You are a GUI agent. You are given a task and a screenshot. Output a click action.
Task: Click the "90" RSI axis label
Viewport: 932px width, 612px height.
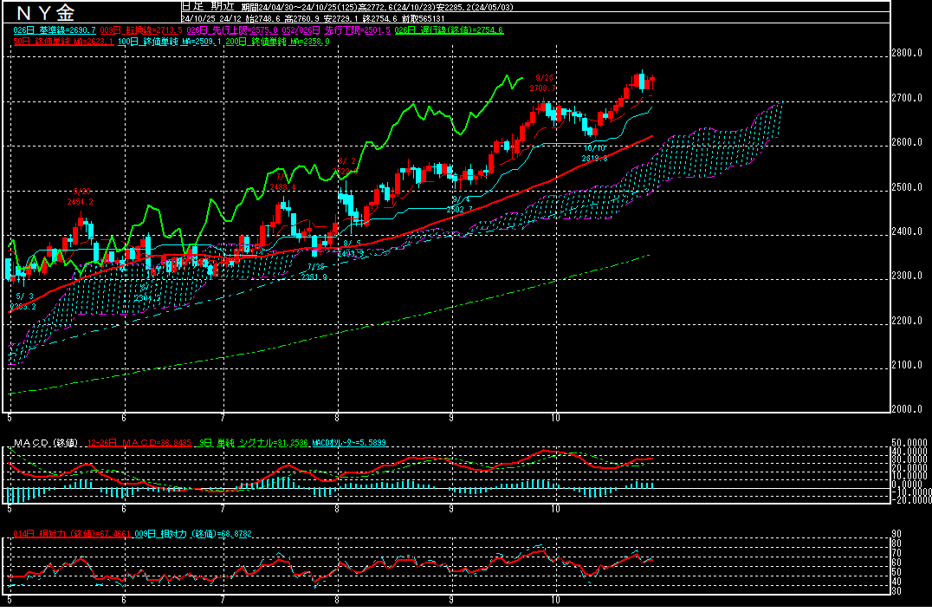coord(896,534)
